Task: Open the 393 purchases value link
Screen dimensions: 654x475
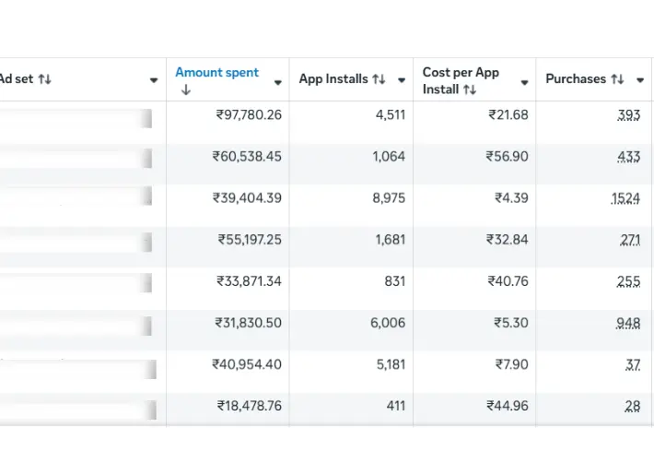Action: pyautogui.click(x=628, y=115)
